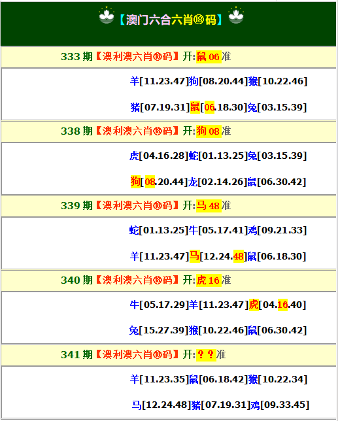Click 虎[04.16.28] in period 338
The height and width of the screenshot is (421, 338).
pyautogui.click(x=159, y=156)
